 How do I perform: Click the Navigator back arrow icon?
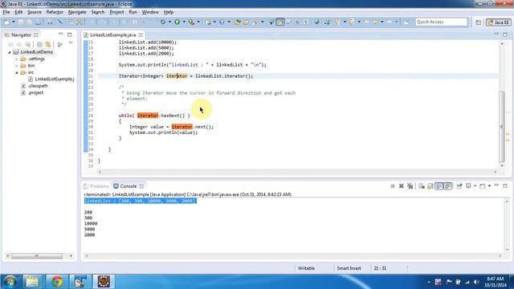coord(10,44)
